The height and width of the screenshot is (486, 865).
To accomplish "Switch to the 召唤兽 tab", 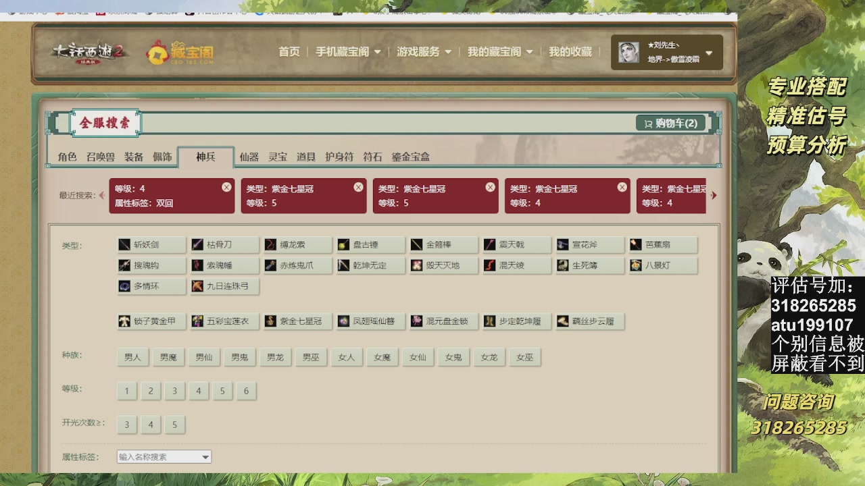I will 100,157.
